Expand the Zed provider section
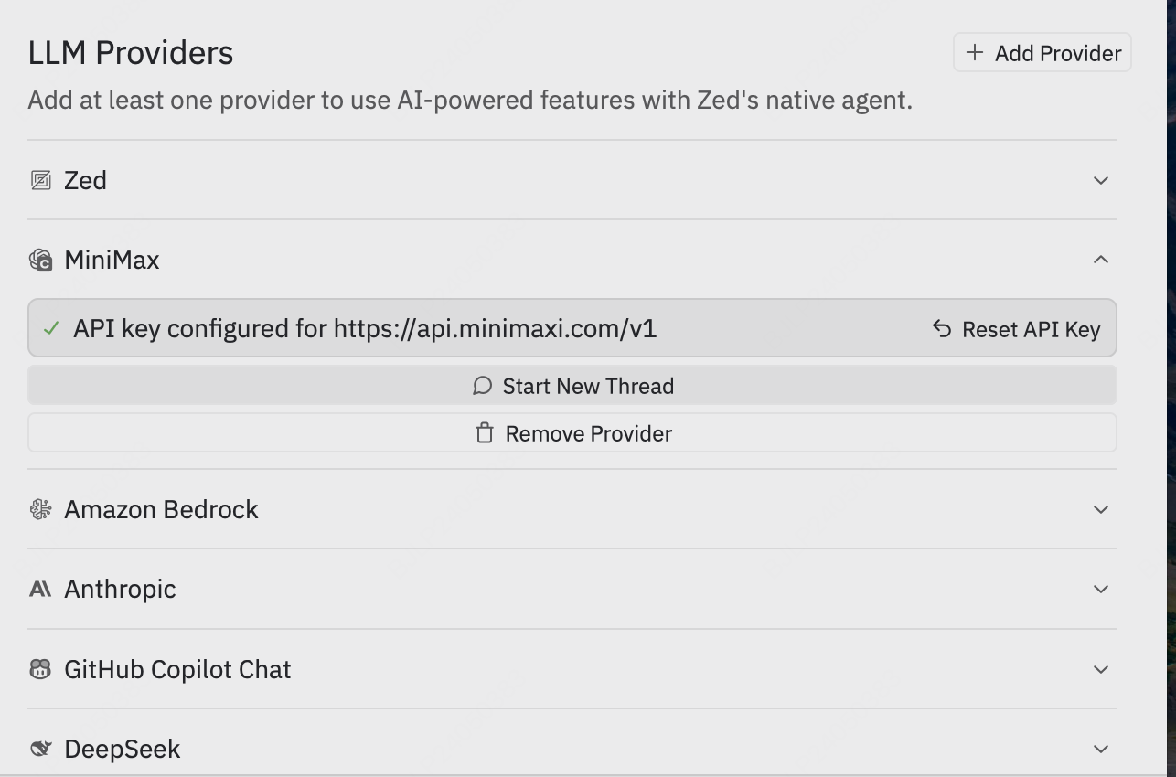 [1101, 181]
